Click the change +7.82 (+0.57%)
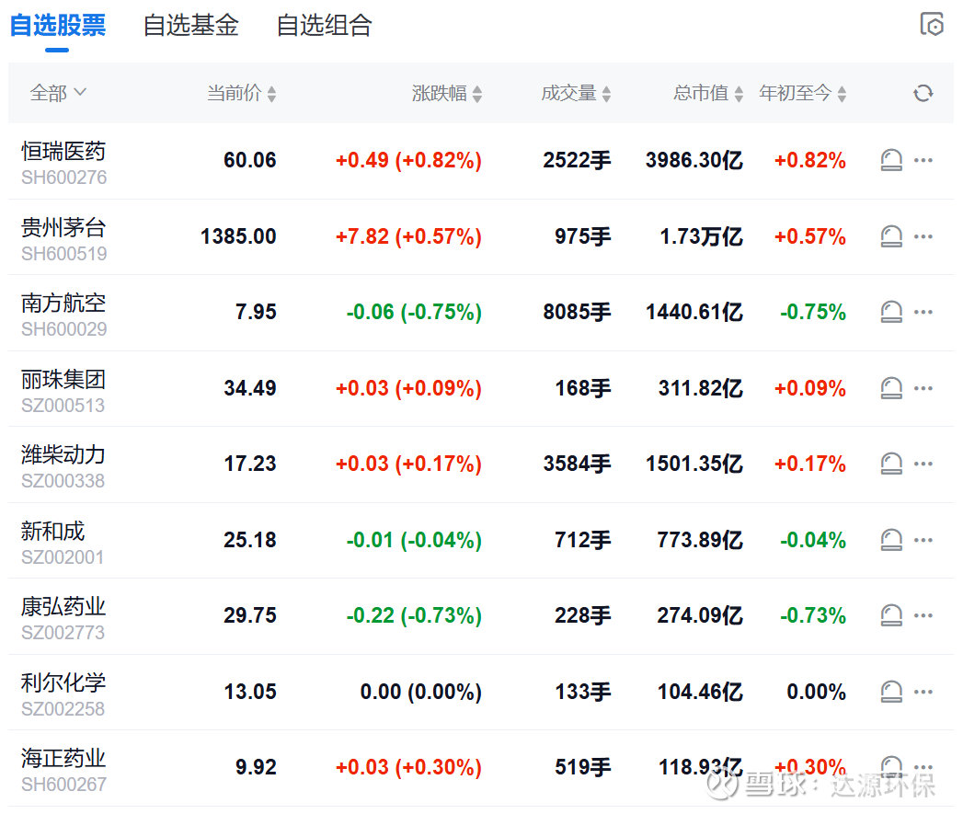 [x=408, y=236]
